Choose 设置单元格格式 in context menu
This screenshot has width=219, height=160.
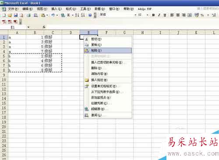click(x=108, y=86)
